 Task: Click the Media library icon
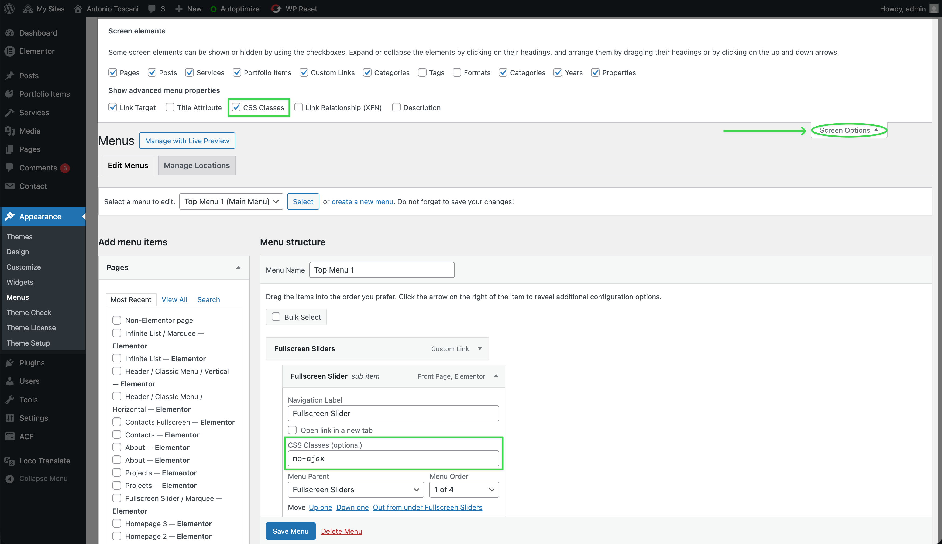point(10,131)
